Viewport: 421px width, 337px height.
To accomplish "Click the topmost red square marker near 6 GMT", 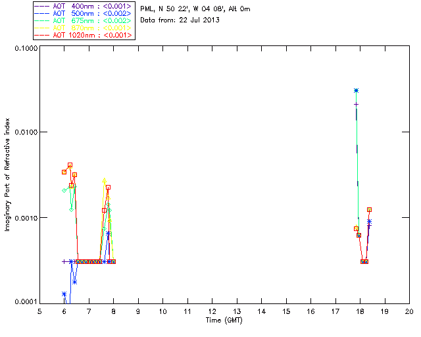I will point(70,165).
